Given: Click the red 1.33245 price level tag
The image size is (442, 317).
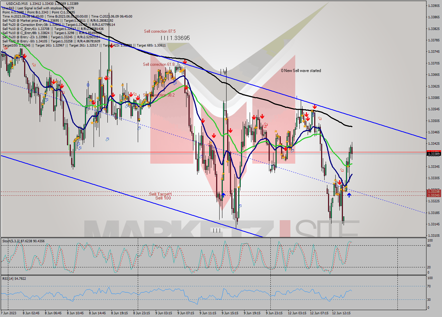Looking at the screenshot, I should [x=434, y=195].
